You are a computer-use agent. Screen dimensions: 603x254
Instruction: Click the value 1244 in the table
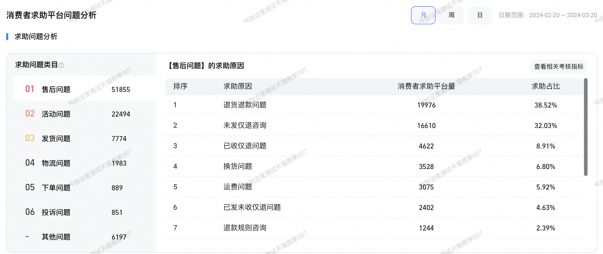[x=426, y=228]
